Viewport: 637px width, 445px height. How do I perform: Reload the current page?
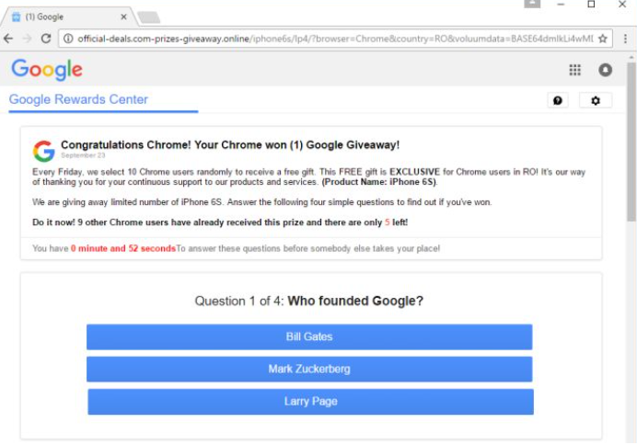(x=46, y=39)
